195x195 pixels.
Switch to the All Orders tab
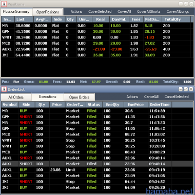pos(16,98)
